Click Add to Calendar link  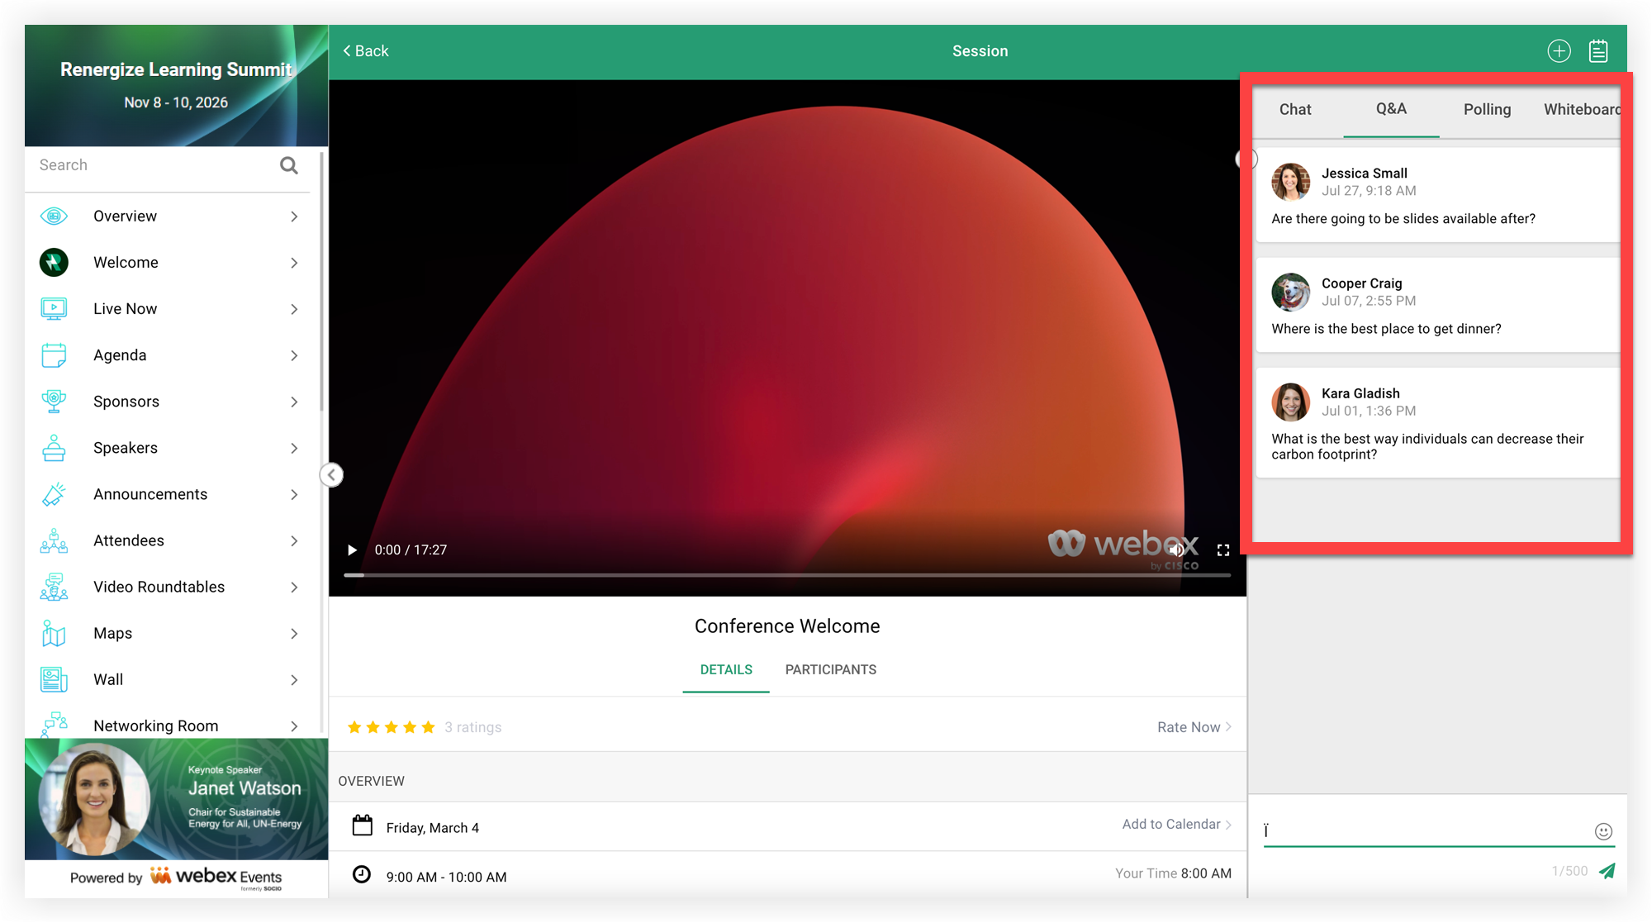(x=1176, y=824)
